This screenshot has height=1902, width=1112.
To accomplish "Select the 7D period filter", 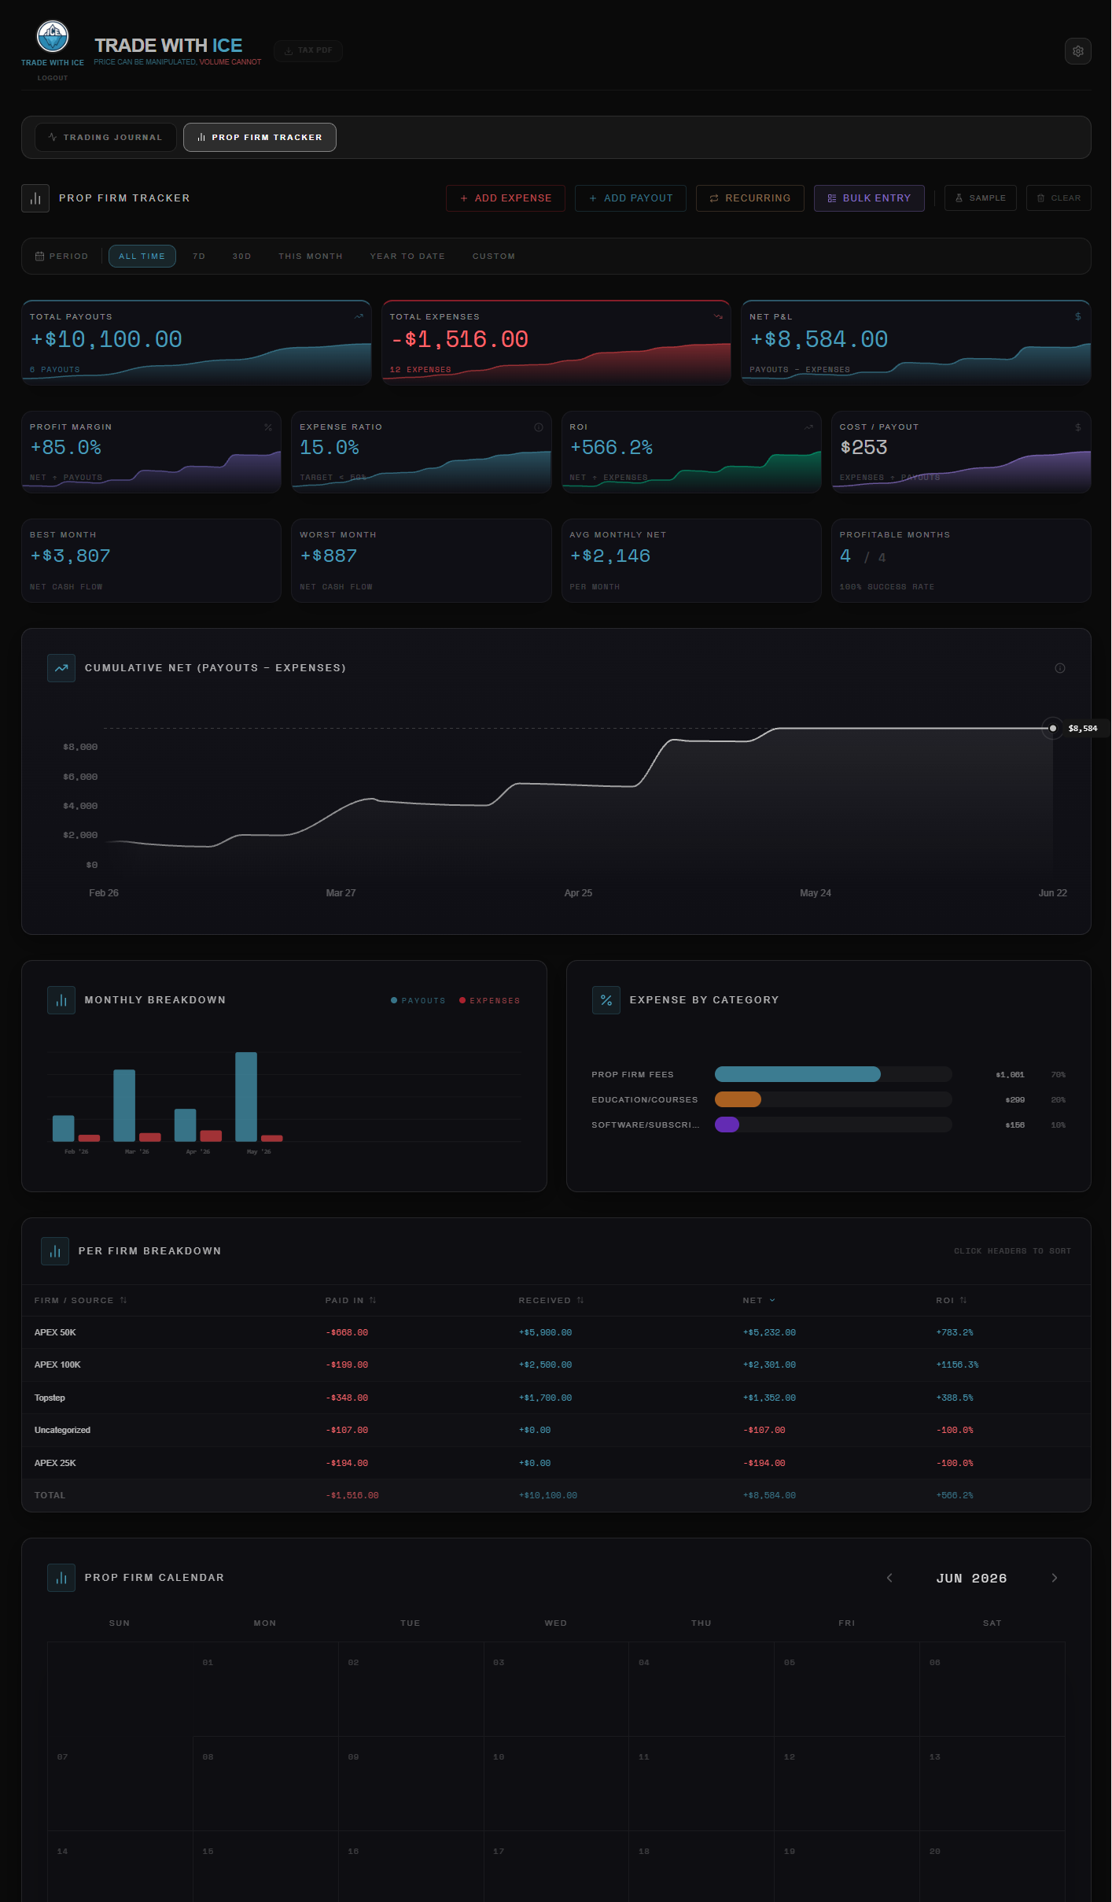I will click(x=199, y=257).
